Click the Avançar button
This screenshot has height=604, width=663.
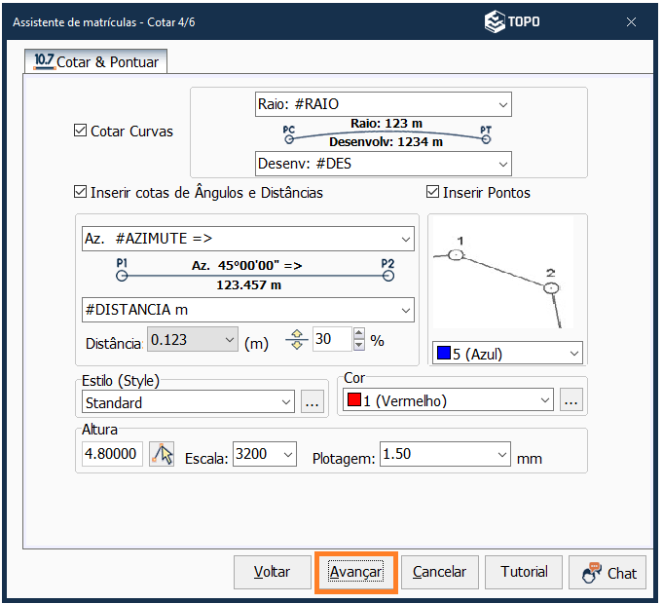(355, 572)
